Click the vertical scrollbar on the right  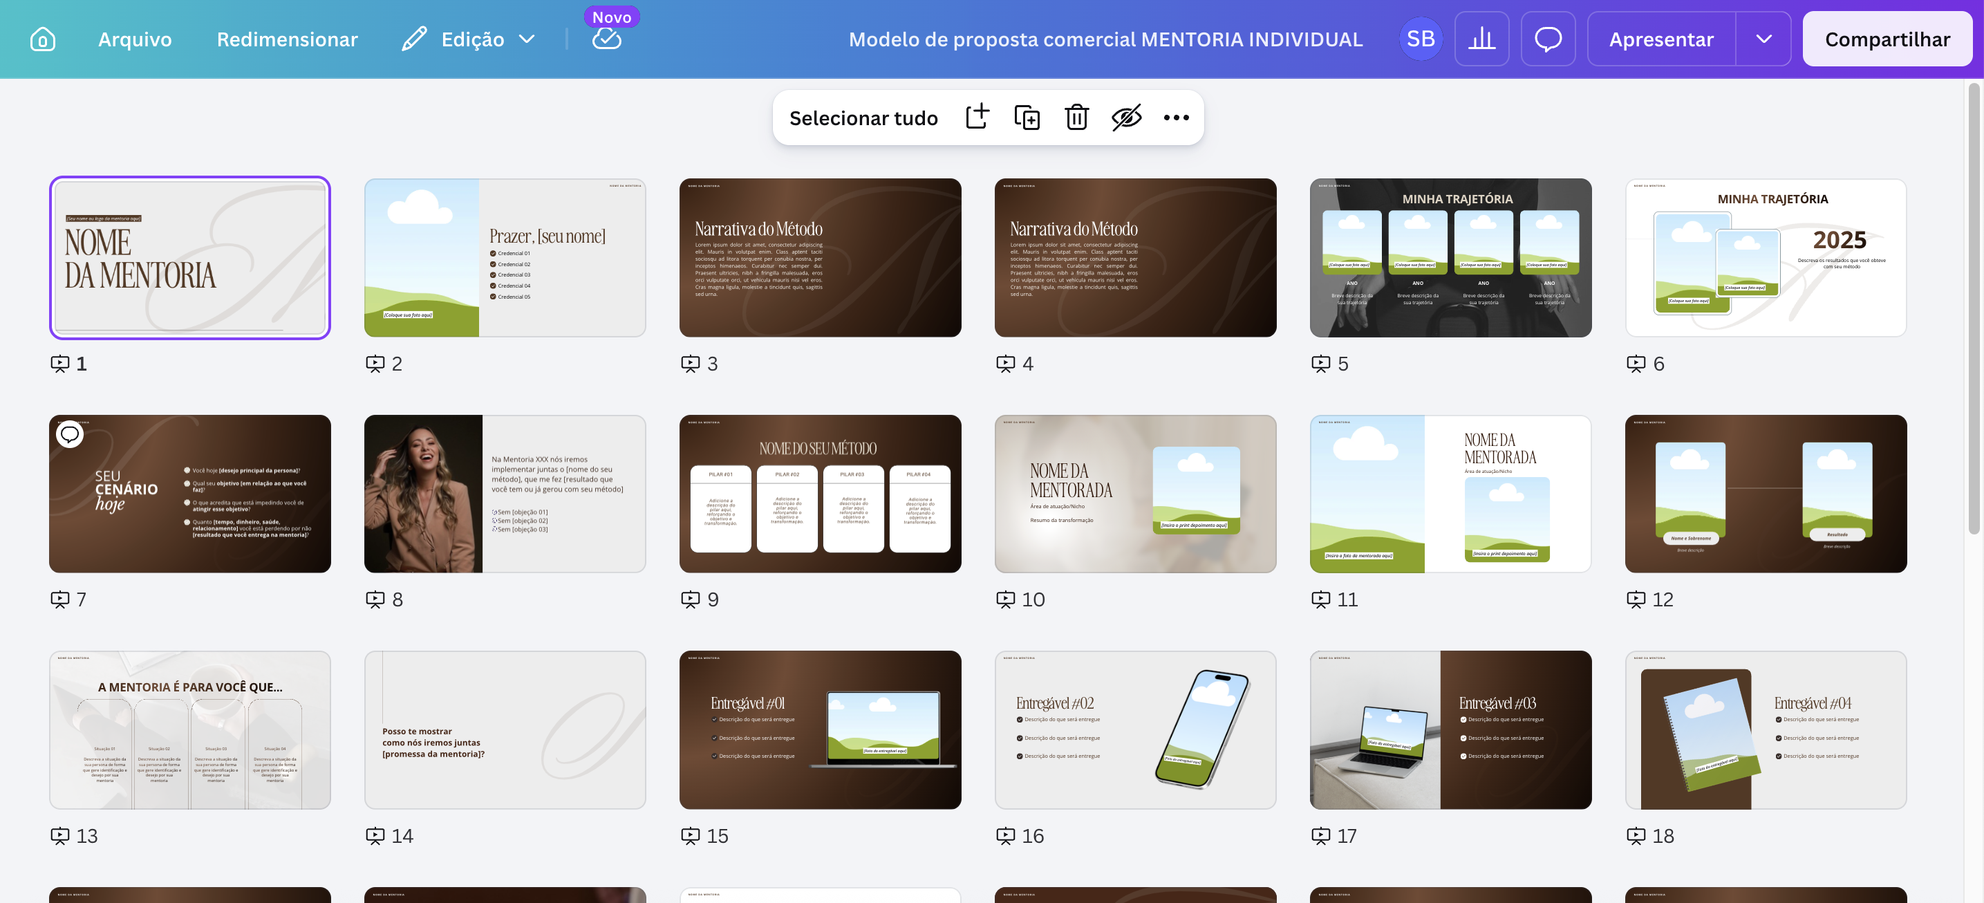tap(1973, 308)
